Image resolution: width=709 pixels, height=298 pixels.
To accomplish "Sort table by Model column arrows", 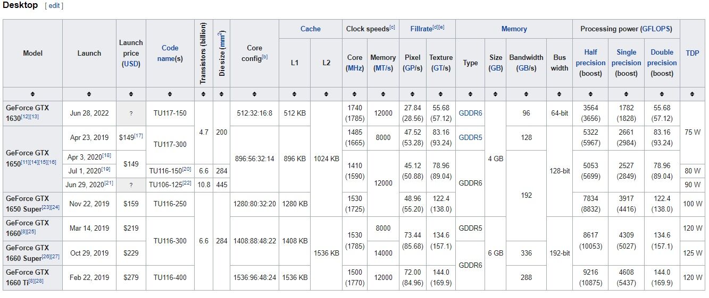I will click(x=33, y=94).
